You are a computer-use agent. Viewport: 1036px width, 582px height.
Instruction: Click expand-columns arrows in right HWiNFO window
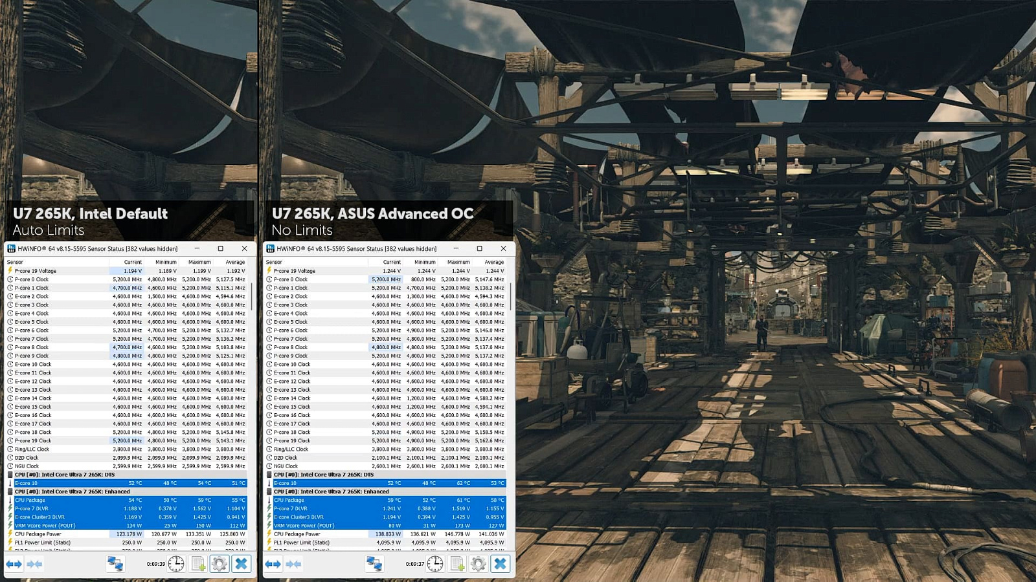click(x=273, y=564)
